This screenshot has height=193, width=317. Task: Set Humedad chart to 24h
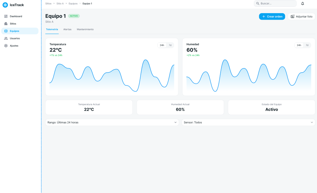click(x=299, y=45)
